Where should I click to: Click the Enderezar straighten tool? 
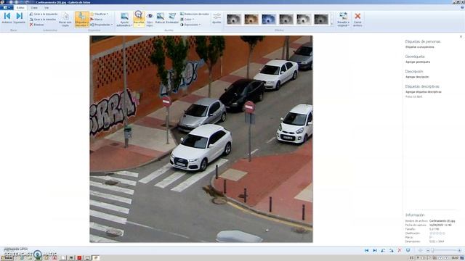pyautogui.click(x=172, y=18)
